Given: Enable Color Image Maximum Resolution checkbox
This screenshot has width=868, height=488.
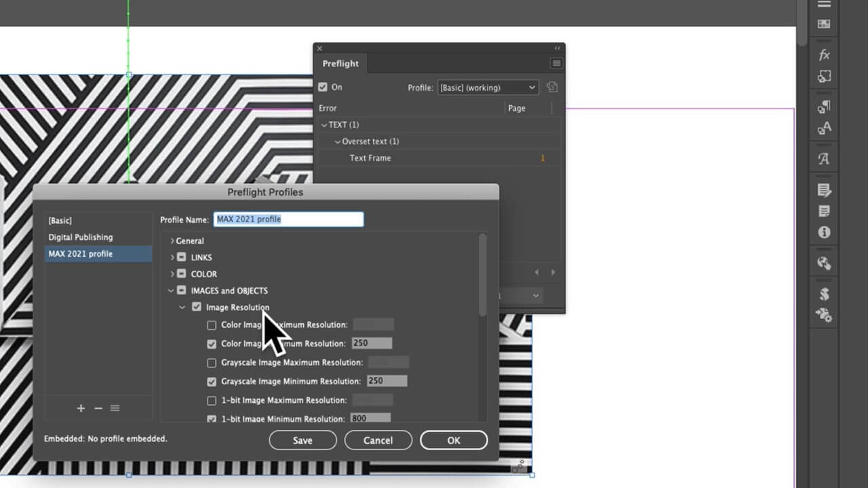Looking at the screenshot, I should coord(212,325).
